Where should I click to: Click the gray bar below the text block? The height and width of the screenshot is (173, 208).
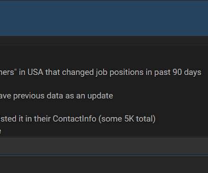(104, 146)
